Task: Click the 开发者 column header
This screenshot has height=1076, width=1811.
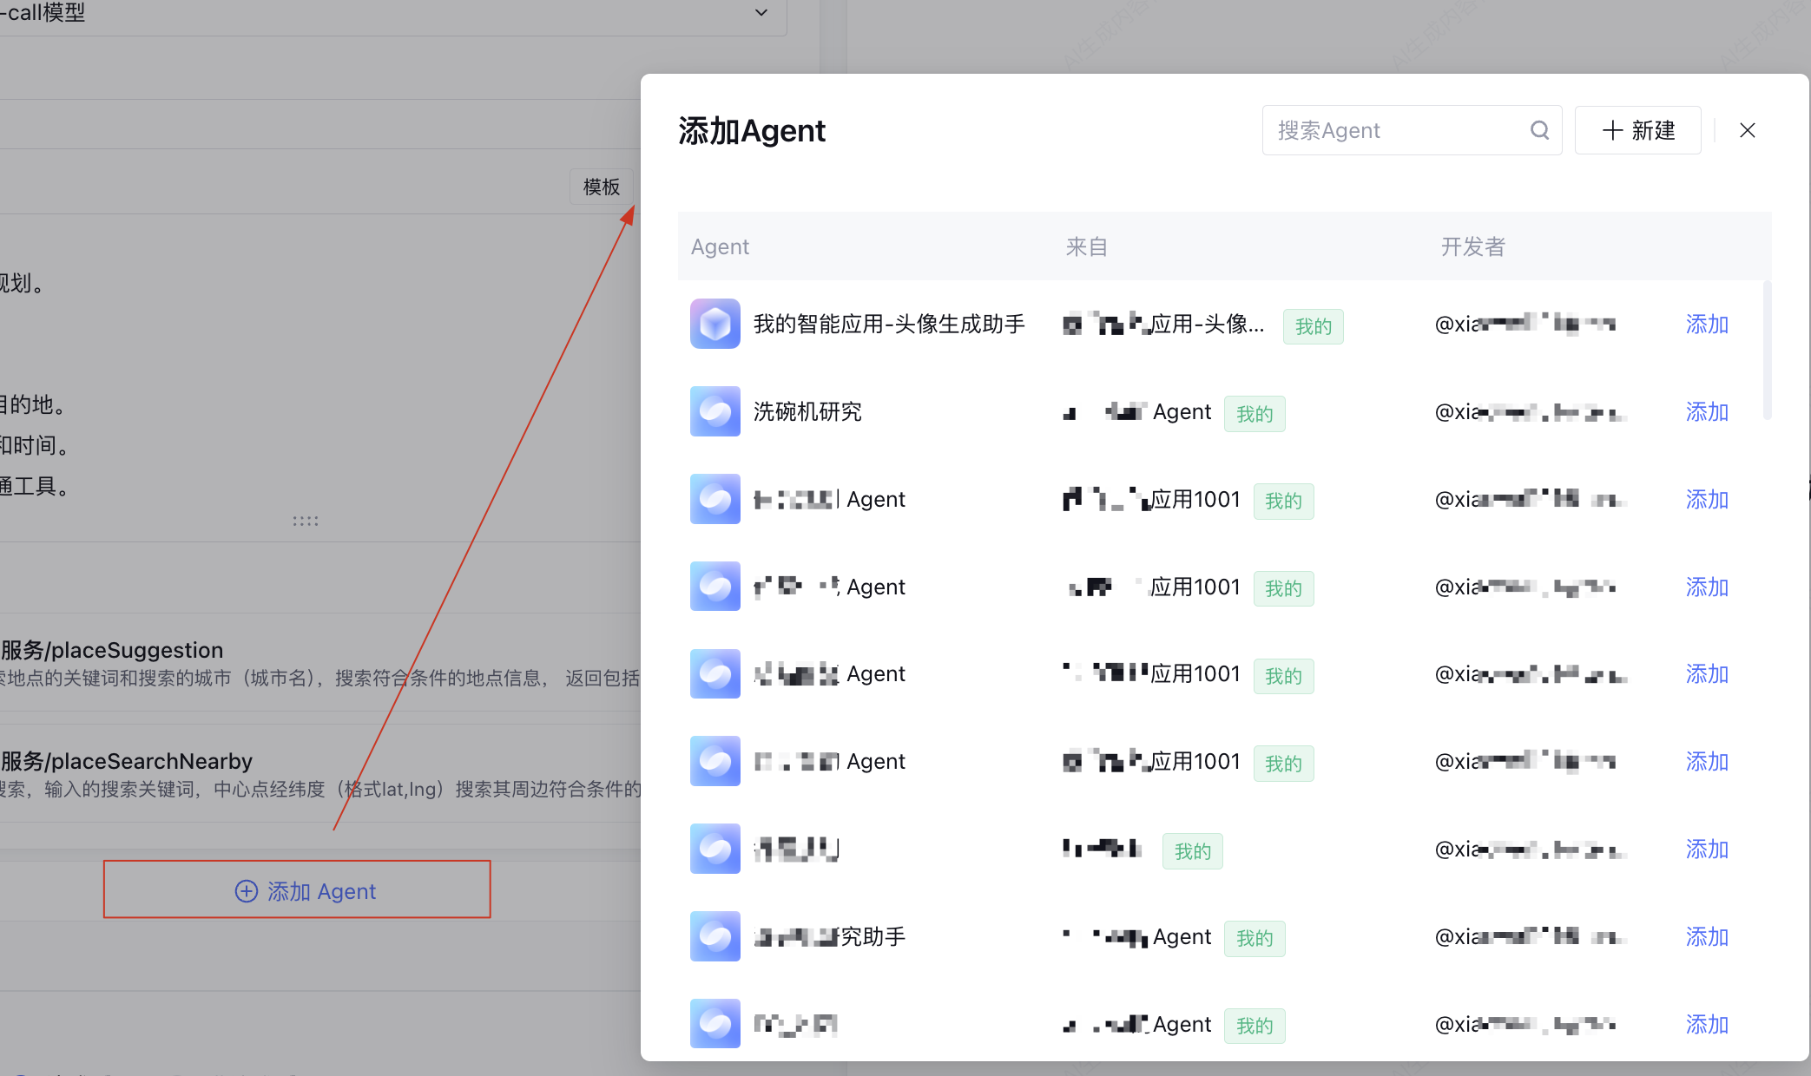Action: 1473,247
